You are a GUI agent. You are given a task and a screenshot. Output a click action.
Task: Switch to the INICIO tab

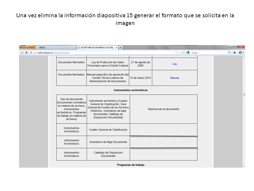(x=56, y=47)
